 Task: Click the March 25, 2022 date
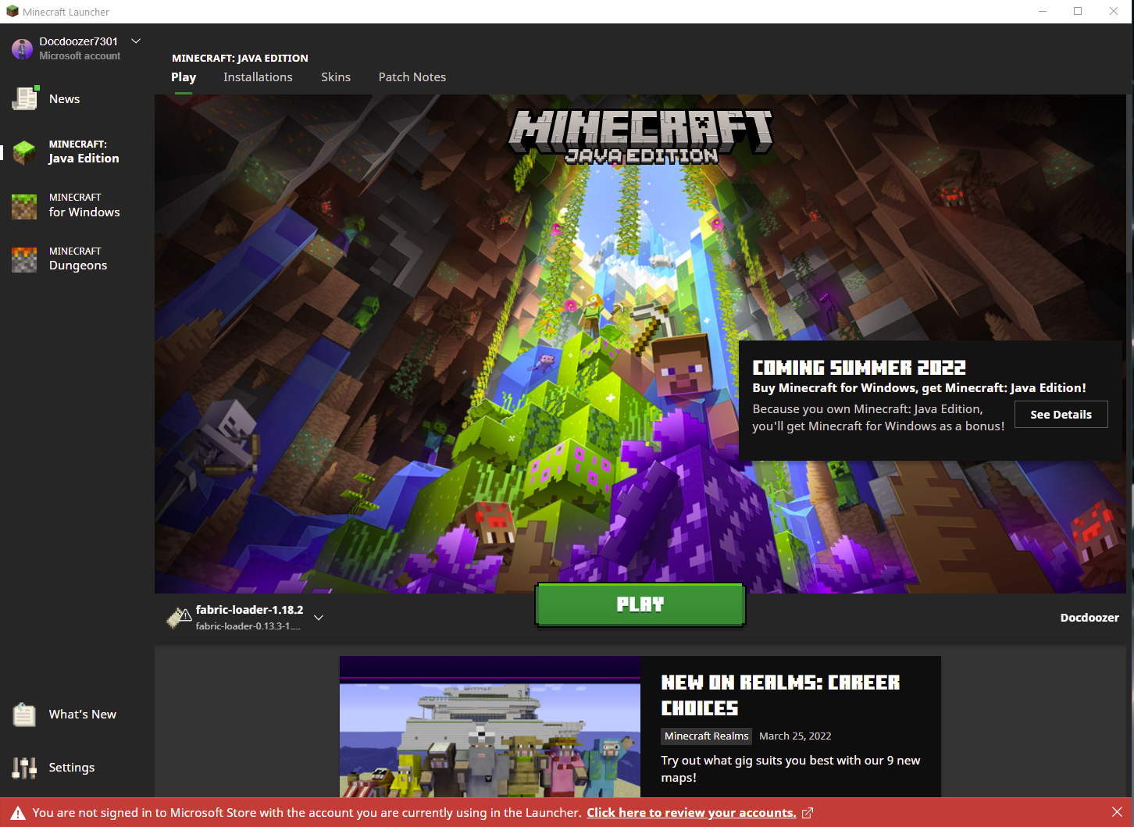point(795,736)
